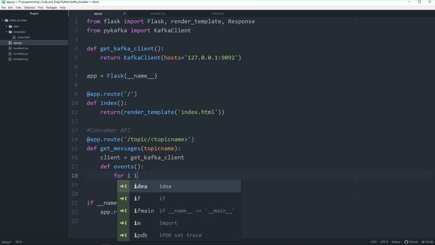Open the Packages menu

click(x=52, y=7)
